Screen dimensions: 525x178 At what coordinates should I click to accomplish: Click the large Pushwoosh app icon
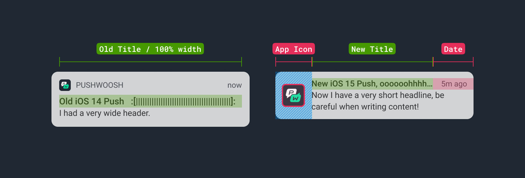click(293, 95)
